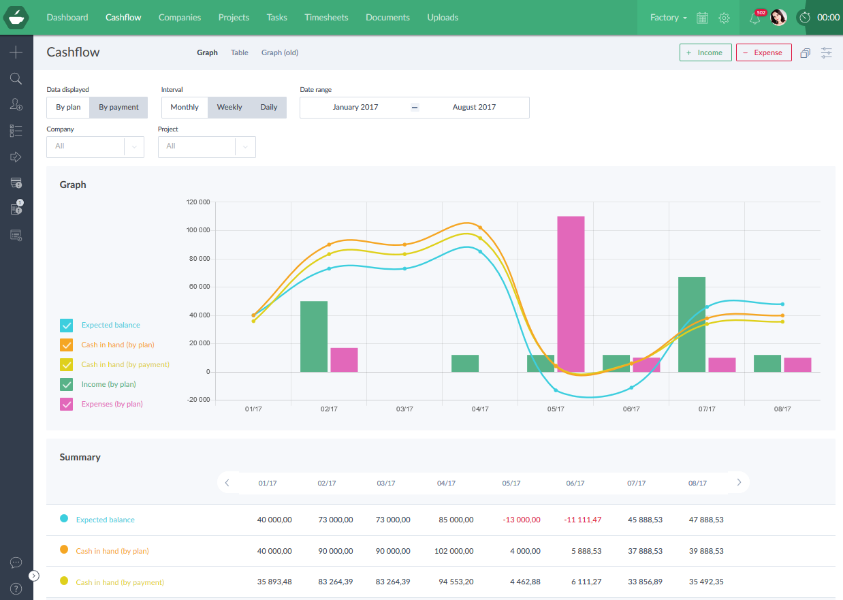Click the January 2017 date range field
Viewport: 843px width, 600px height.
pyautogui.click(x=355, y=107)
